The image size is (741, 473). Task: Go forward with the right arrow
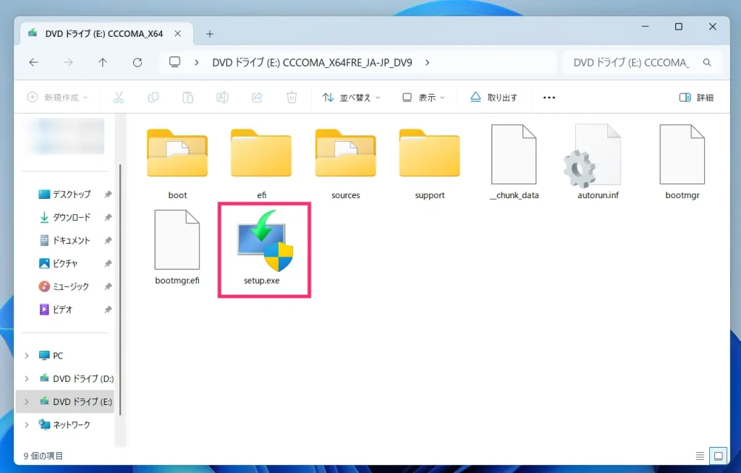coord(69,62)
